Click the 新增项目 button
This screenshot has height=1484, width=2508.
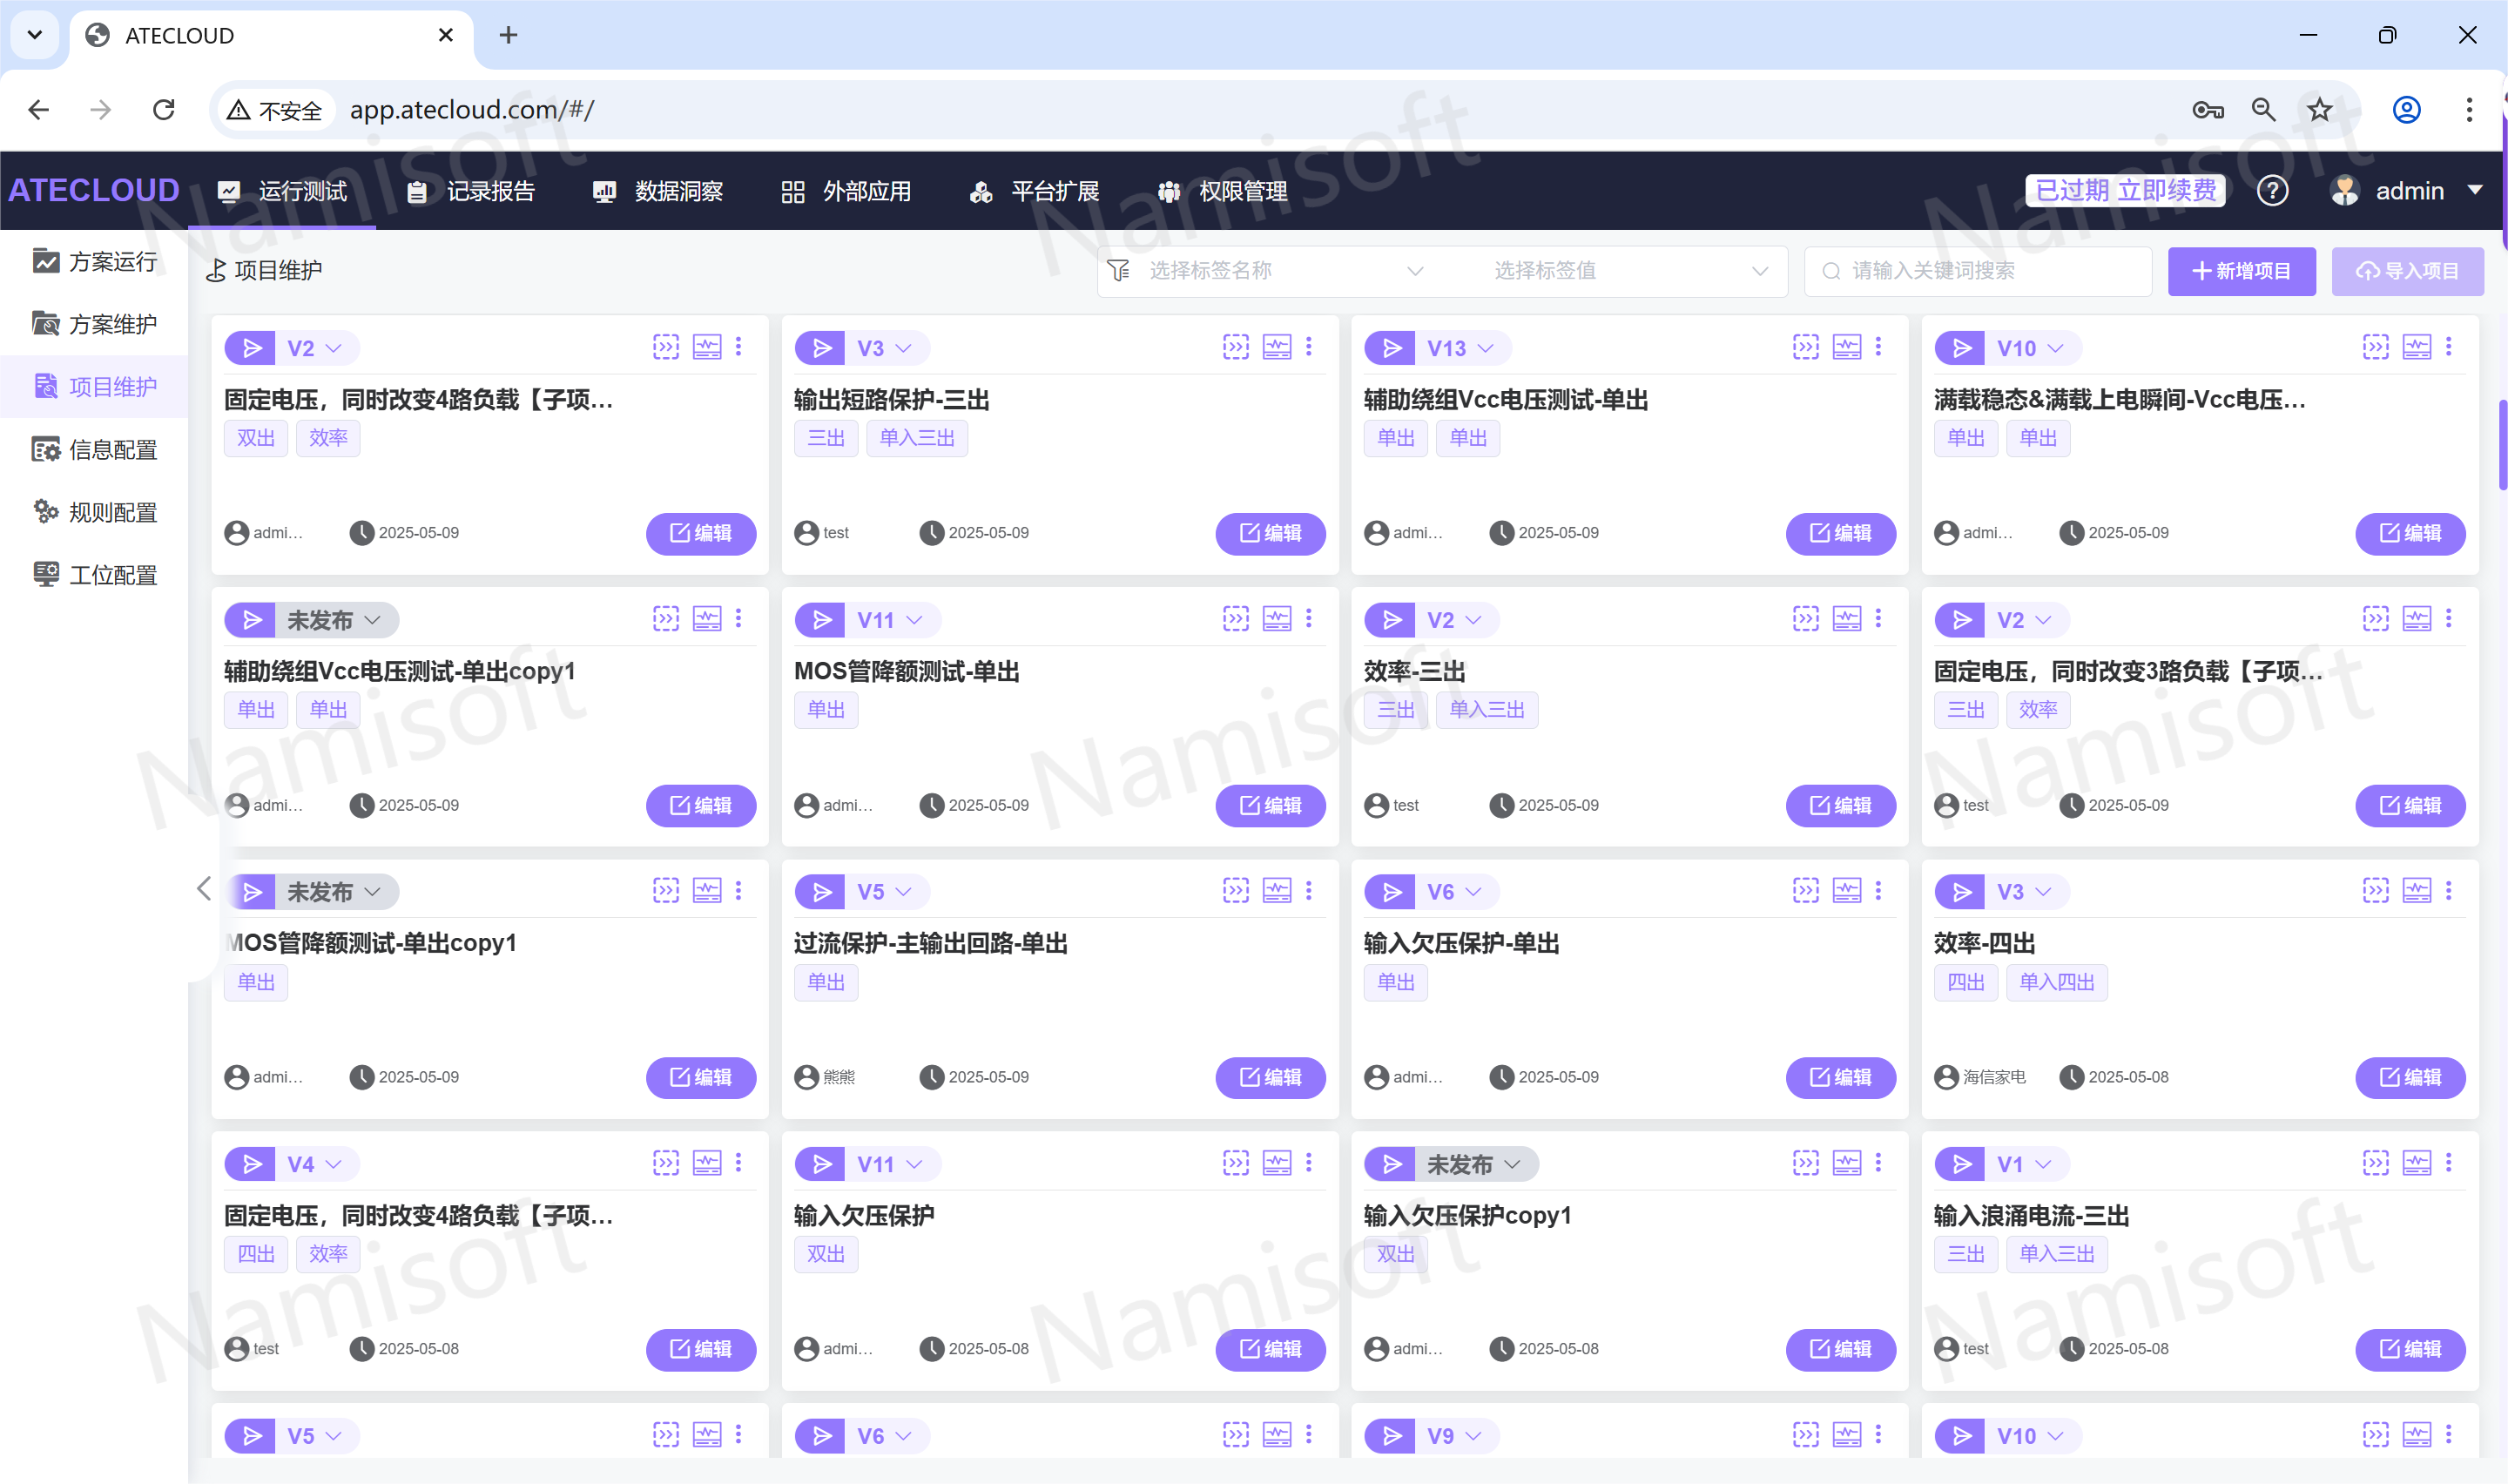coord(2242,271)
